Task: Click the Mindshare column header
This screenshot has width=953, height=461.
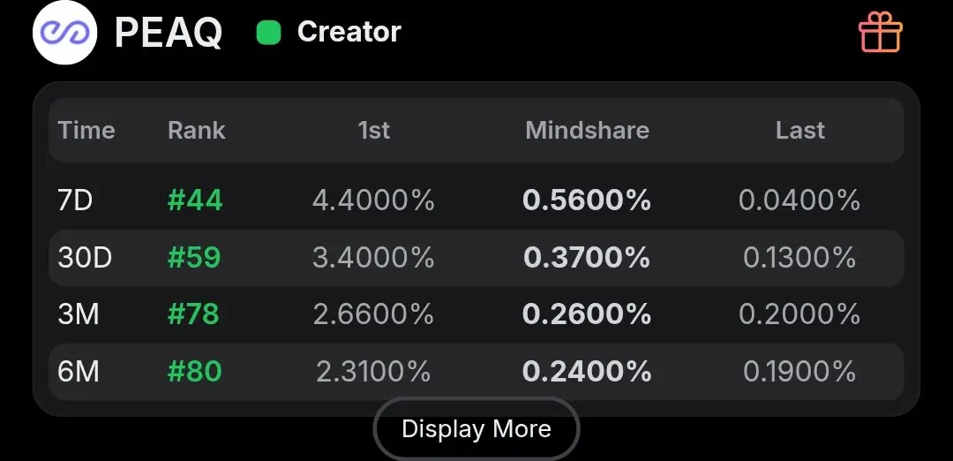Action: 587,130
